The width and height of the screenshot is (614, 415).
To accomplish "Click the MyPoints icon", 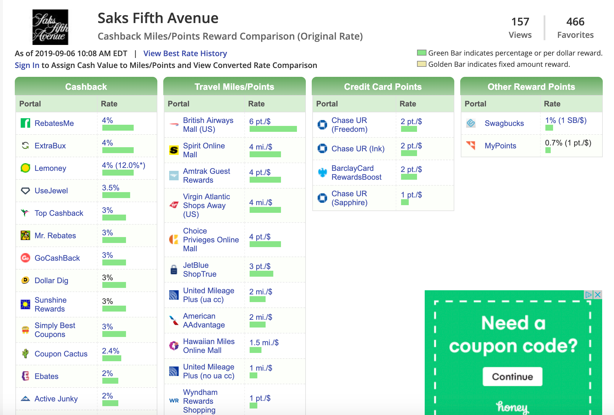I will click(471, 145).
